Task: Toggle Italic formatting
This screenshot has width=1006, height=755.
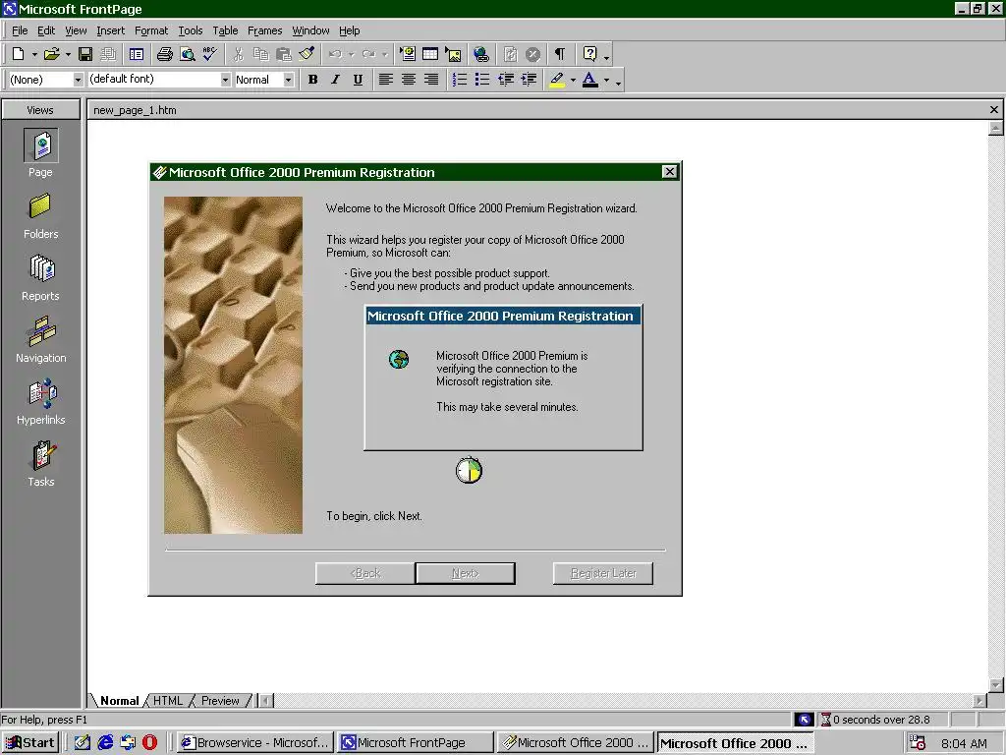Action: pyautogui.click(x=336, y=80)
